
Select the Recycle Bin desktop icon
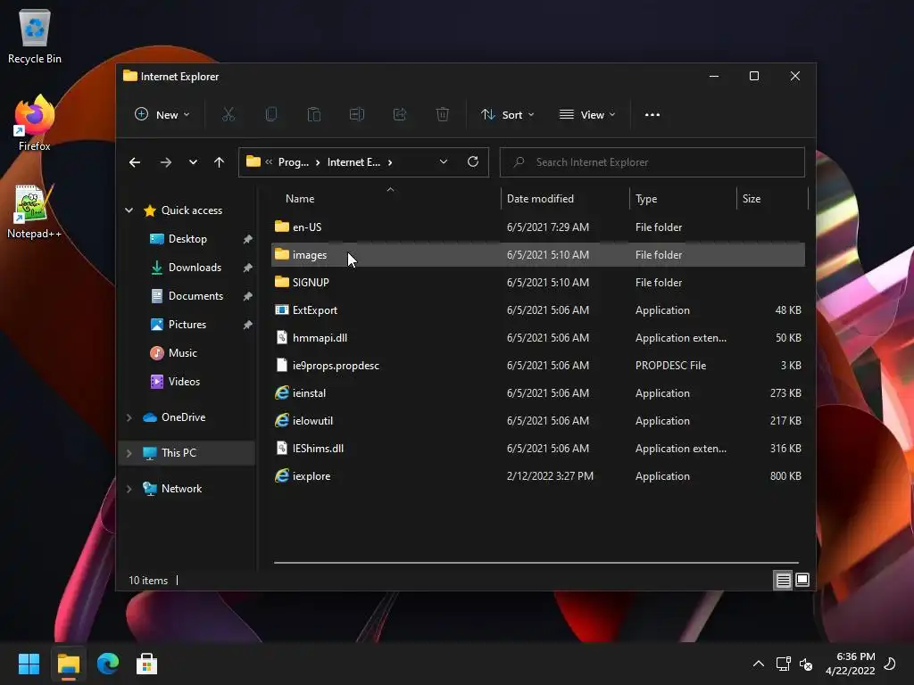pyautogui.click(x=35, y=36)
